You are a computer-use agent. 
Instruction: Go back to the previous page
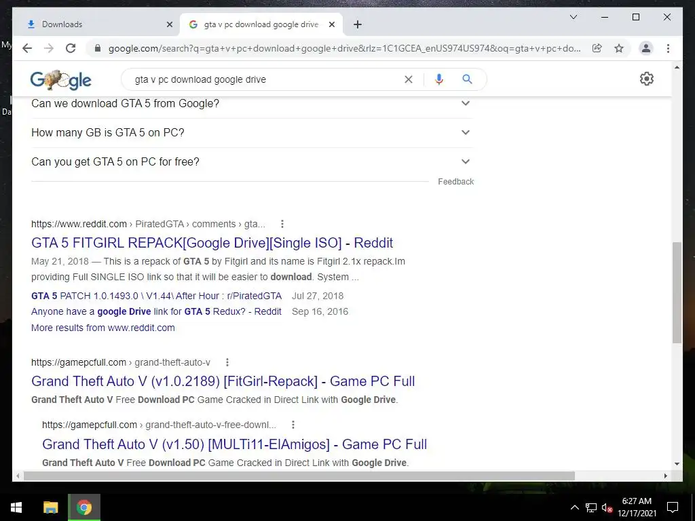tap(27, 48)
